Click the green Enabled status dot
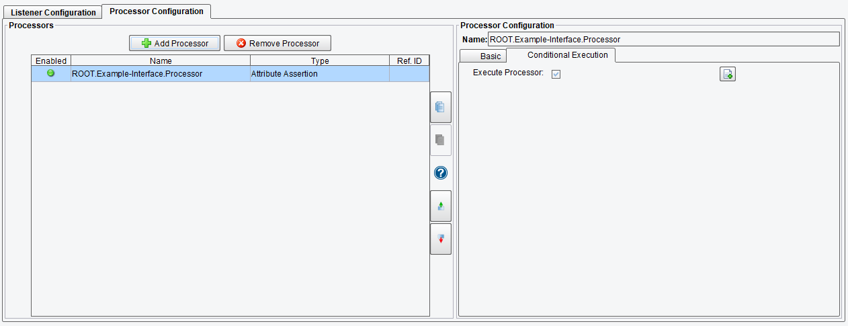Image resolution: width=848 pixels, height=326 pixels. click(x=50, y=73)
